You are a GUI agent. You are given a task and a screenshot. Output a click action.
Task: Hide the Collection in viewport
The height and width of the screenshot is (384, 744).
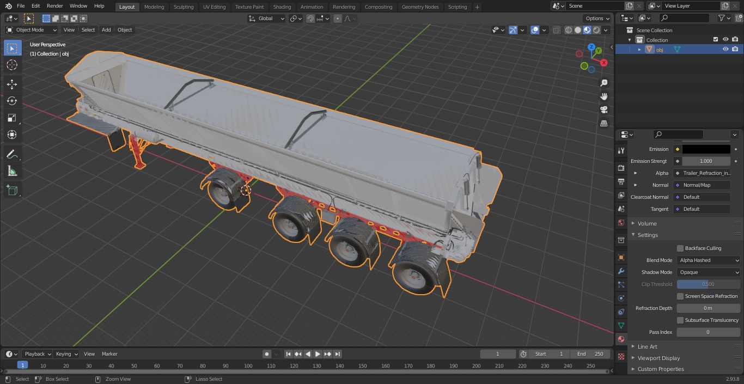[x=725, y=40]
